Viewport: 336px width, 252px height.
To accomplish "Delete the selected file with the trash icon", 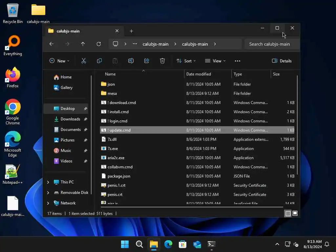I will tap(162, 61).
